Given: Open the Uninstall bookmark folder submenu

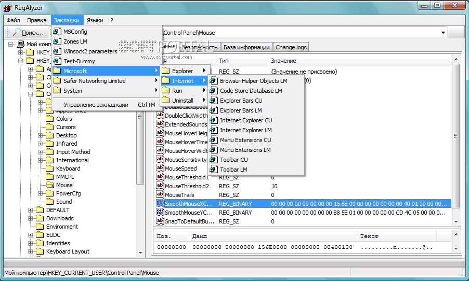Looking at the screenshot, I should [x=185, y=101].
